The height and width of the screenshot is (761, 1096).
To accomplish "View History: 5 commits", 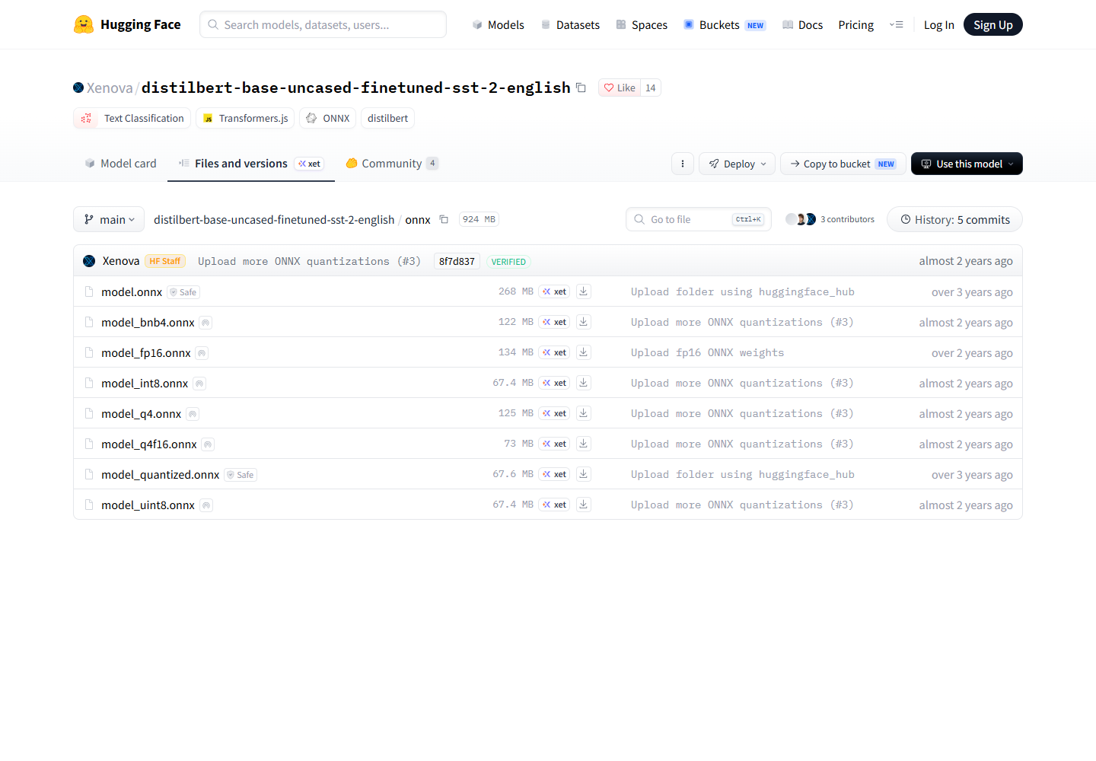I will click(954, 219).
